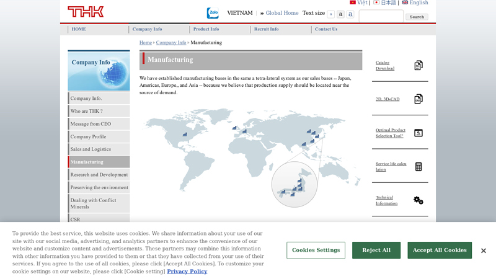Select Company Info. in the sidebar
496x279 pixels.
coord(99,99)
